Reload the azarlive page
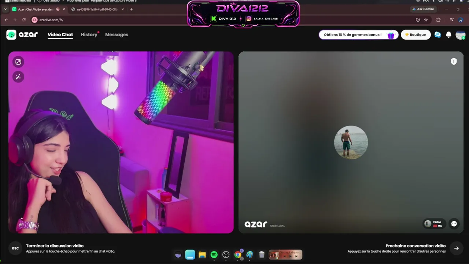The image size is (469, 264). 24,20
